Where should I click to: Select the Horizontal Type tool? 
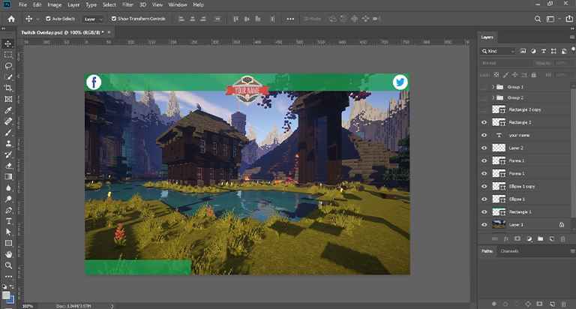click(x=7, y=221)
